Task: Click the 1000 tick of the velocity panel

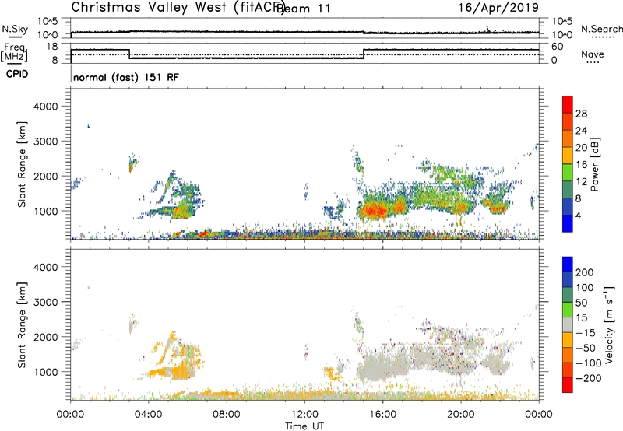Action: 46,372
